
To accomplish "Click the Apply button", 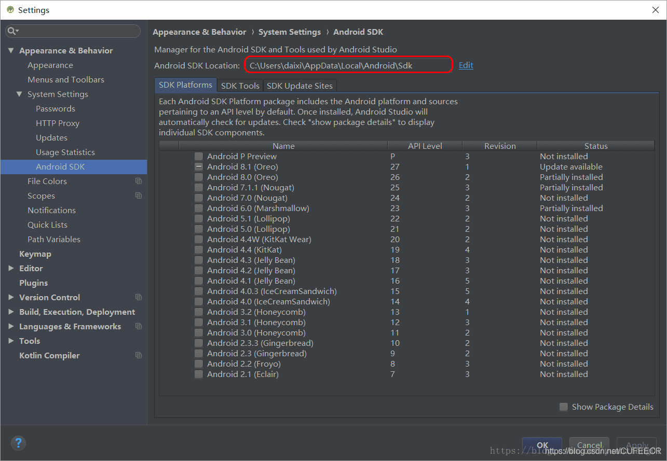I will click(x=637, y=445).
